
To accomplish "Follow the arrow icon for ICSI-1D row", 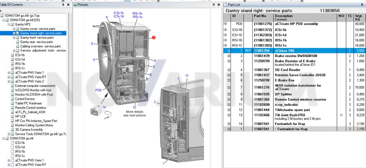I will point(226,35).
